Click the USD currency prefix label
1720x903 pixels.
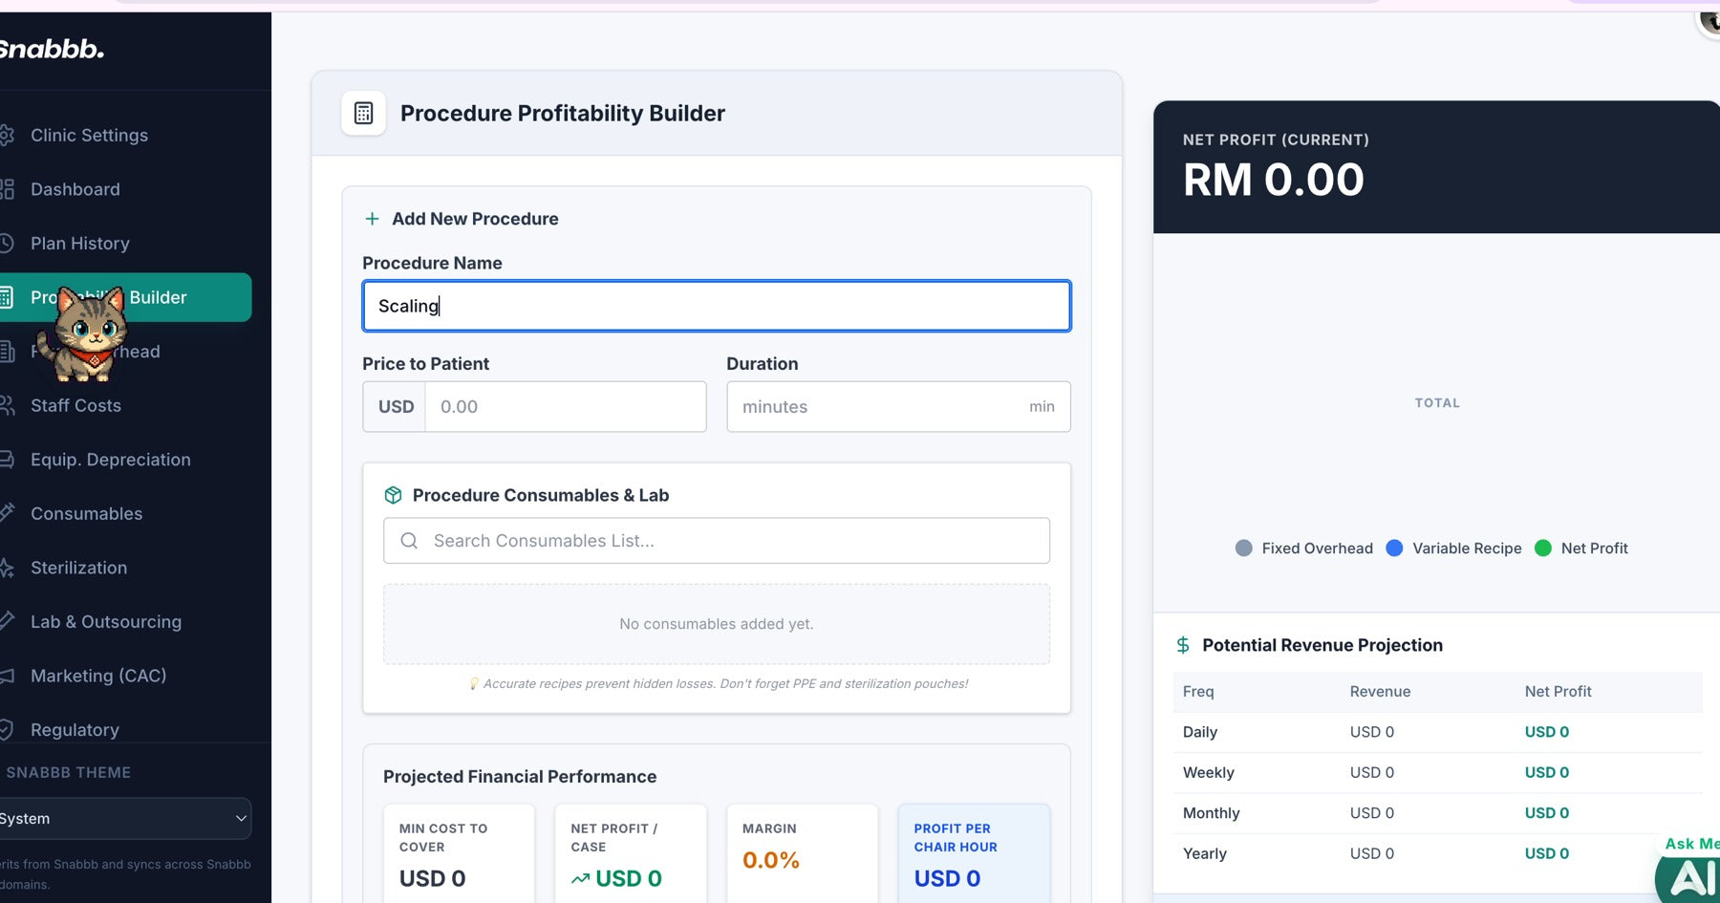point(396,407)
